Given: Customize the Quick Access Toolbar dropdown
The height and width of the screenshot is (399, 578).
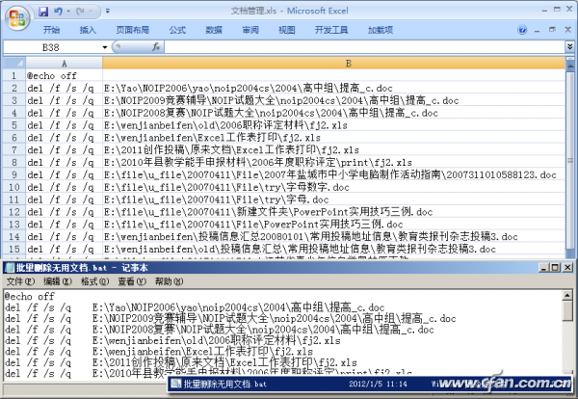Looking at the screenshot, I should click(108, 12).
